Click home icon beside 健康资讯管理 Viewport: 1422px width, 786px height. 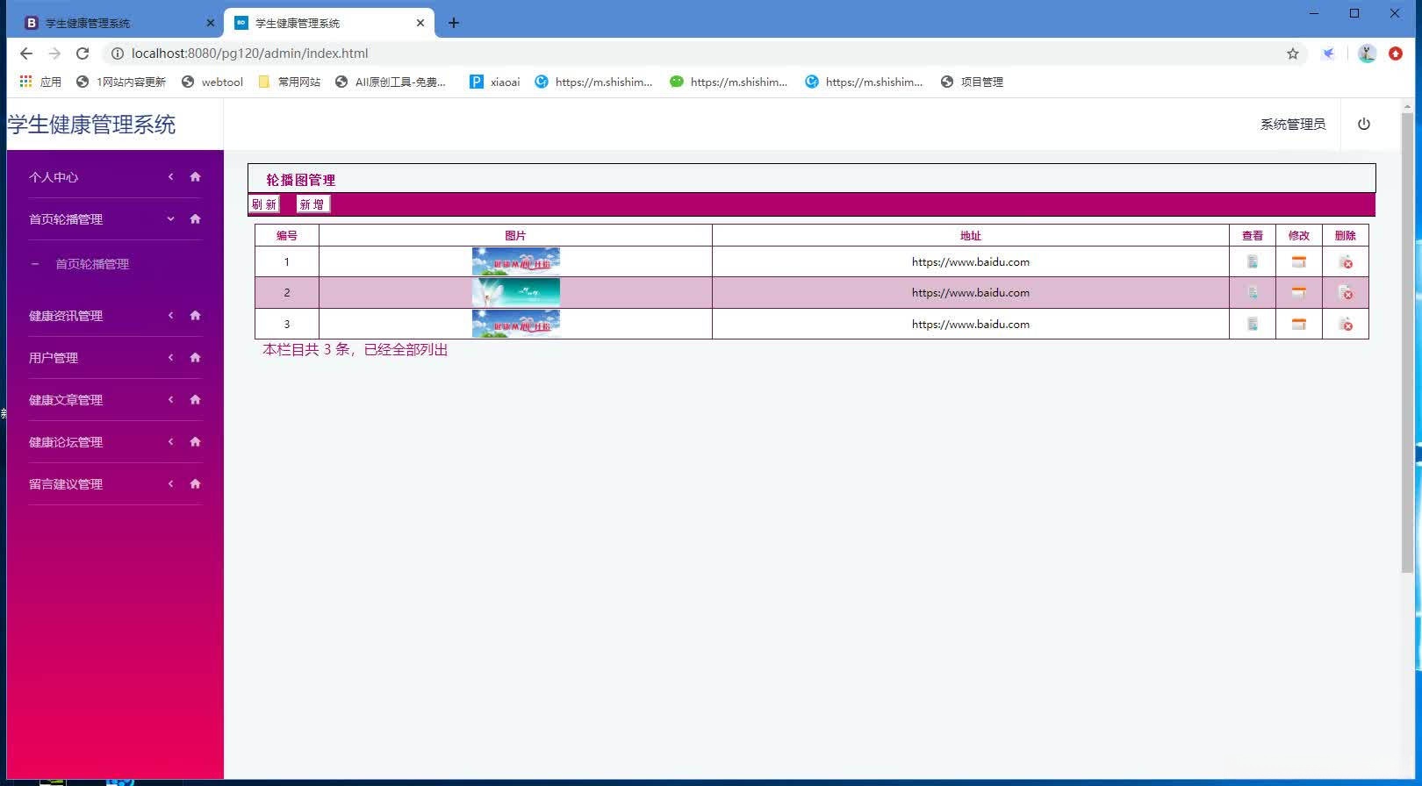[x=195, y=315]
